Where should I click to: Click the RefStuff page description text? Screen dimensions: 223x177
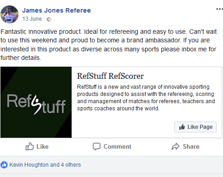146,98
